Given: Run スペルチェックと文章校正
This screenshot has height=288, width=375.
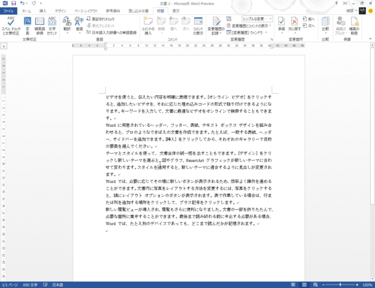Looking at the screenshot, I should tap(11, 26).
